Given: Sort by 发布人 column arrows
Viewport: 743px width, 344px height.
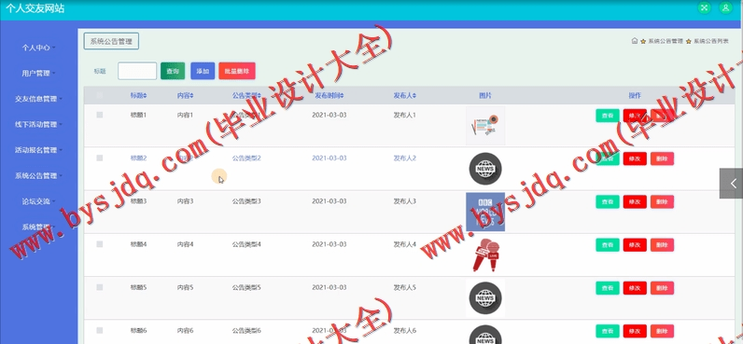Looking at the screenshot, I should click(x=414, y=96).
